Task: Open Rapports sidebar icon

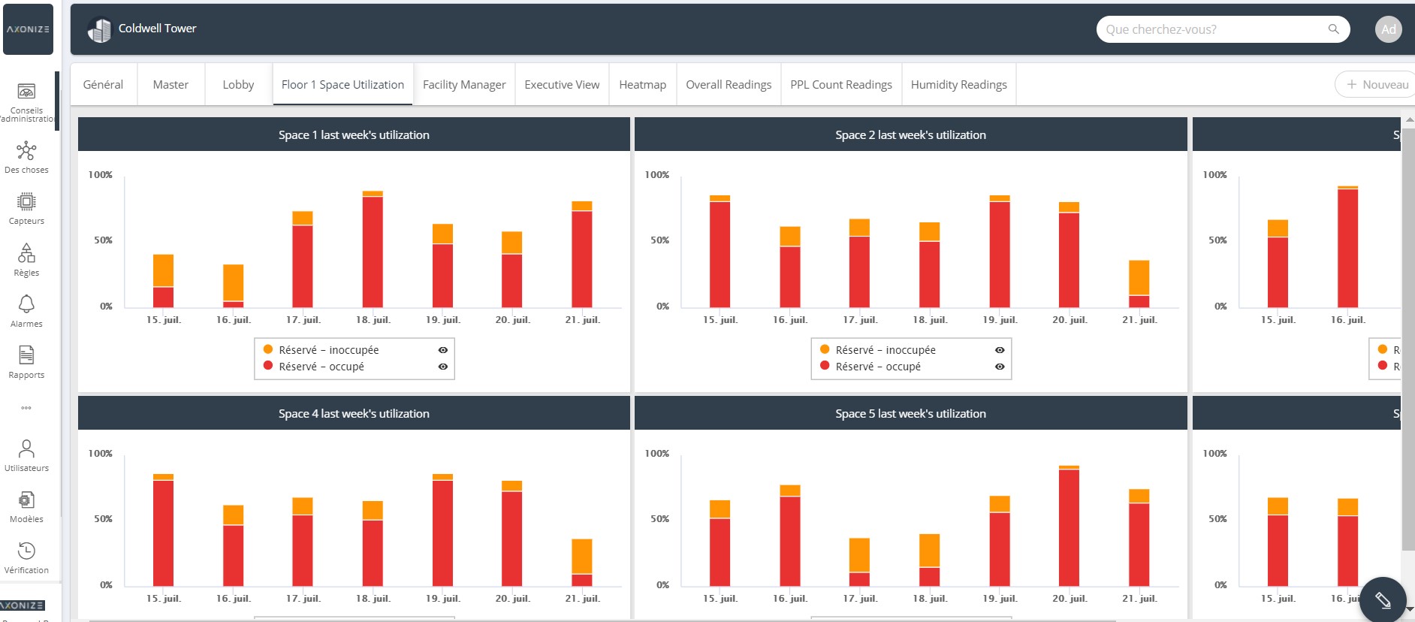Action: click(x=26, y=355)
